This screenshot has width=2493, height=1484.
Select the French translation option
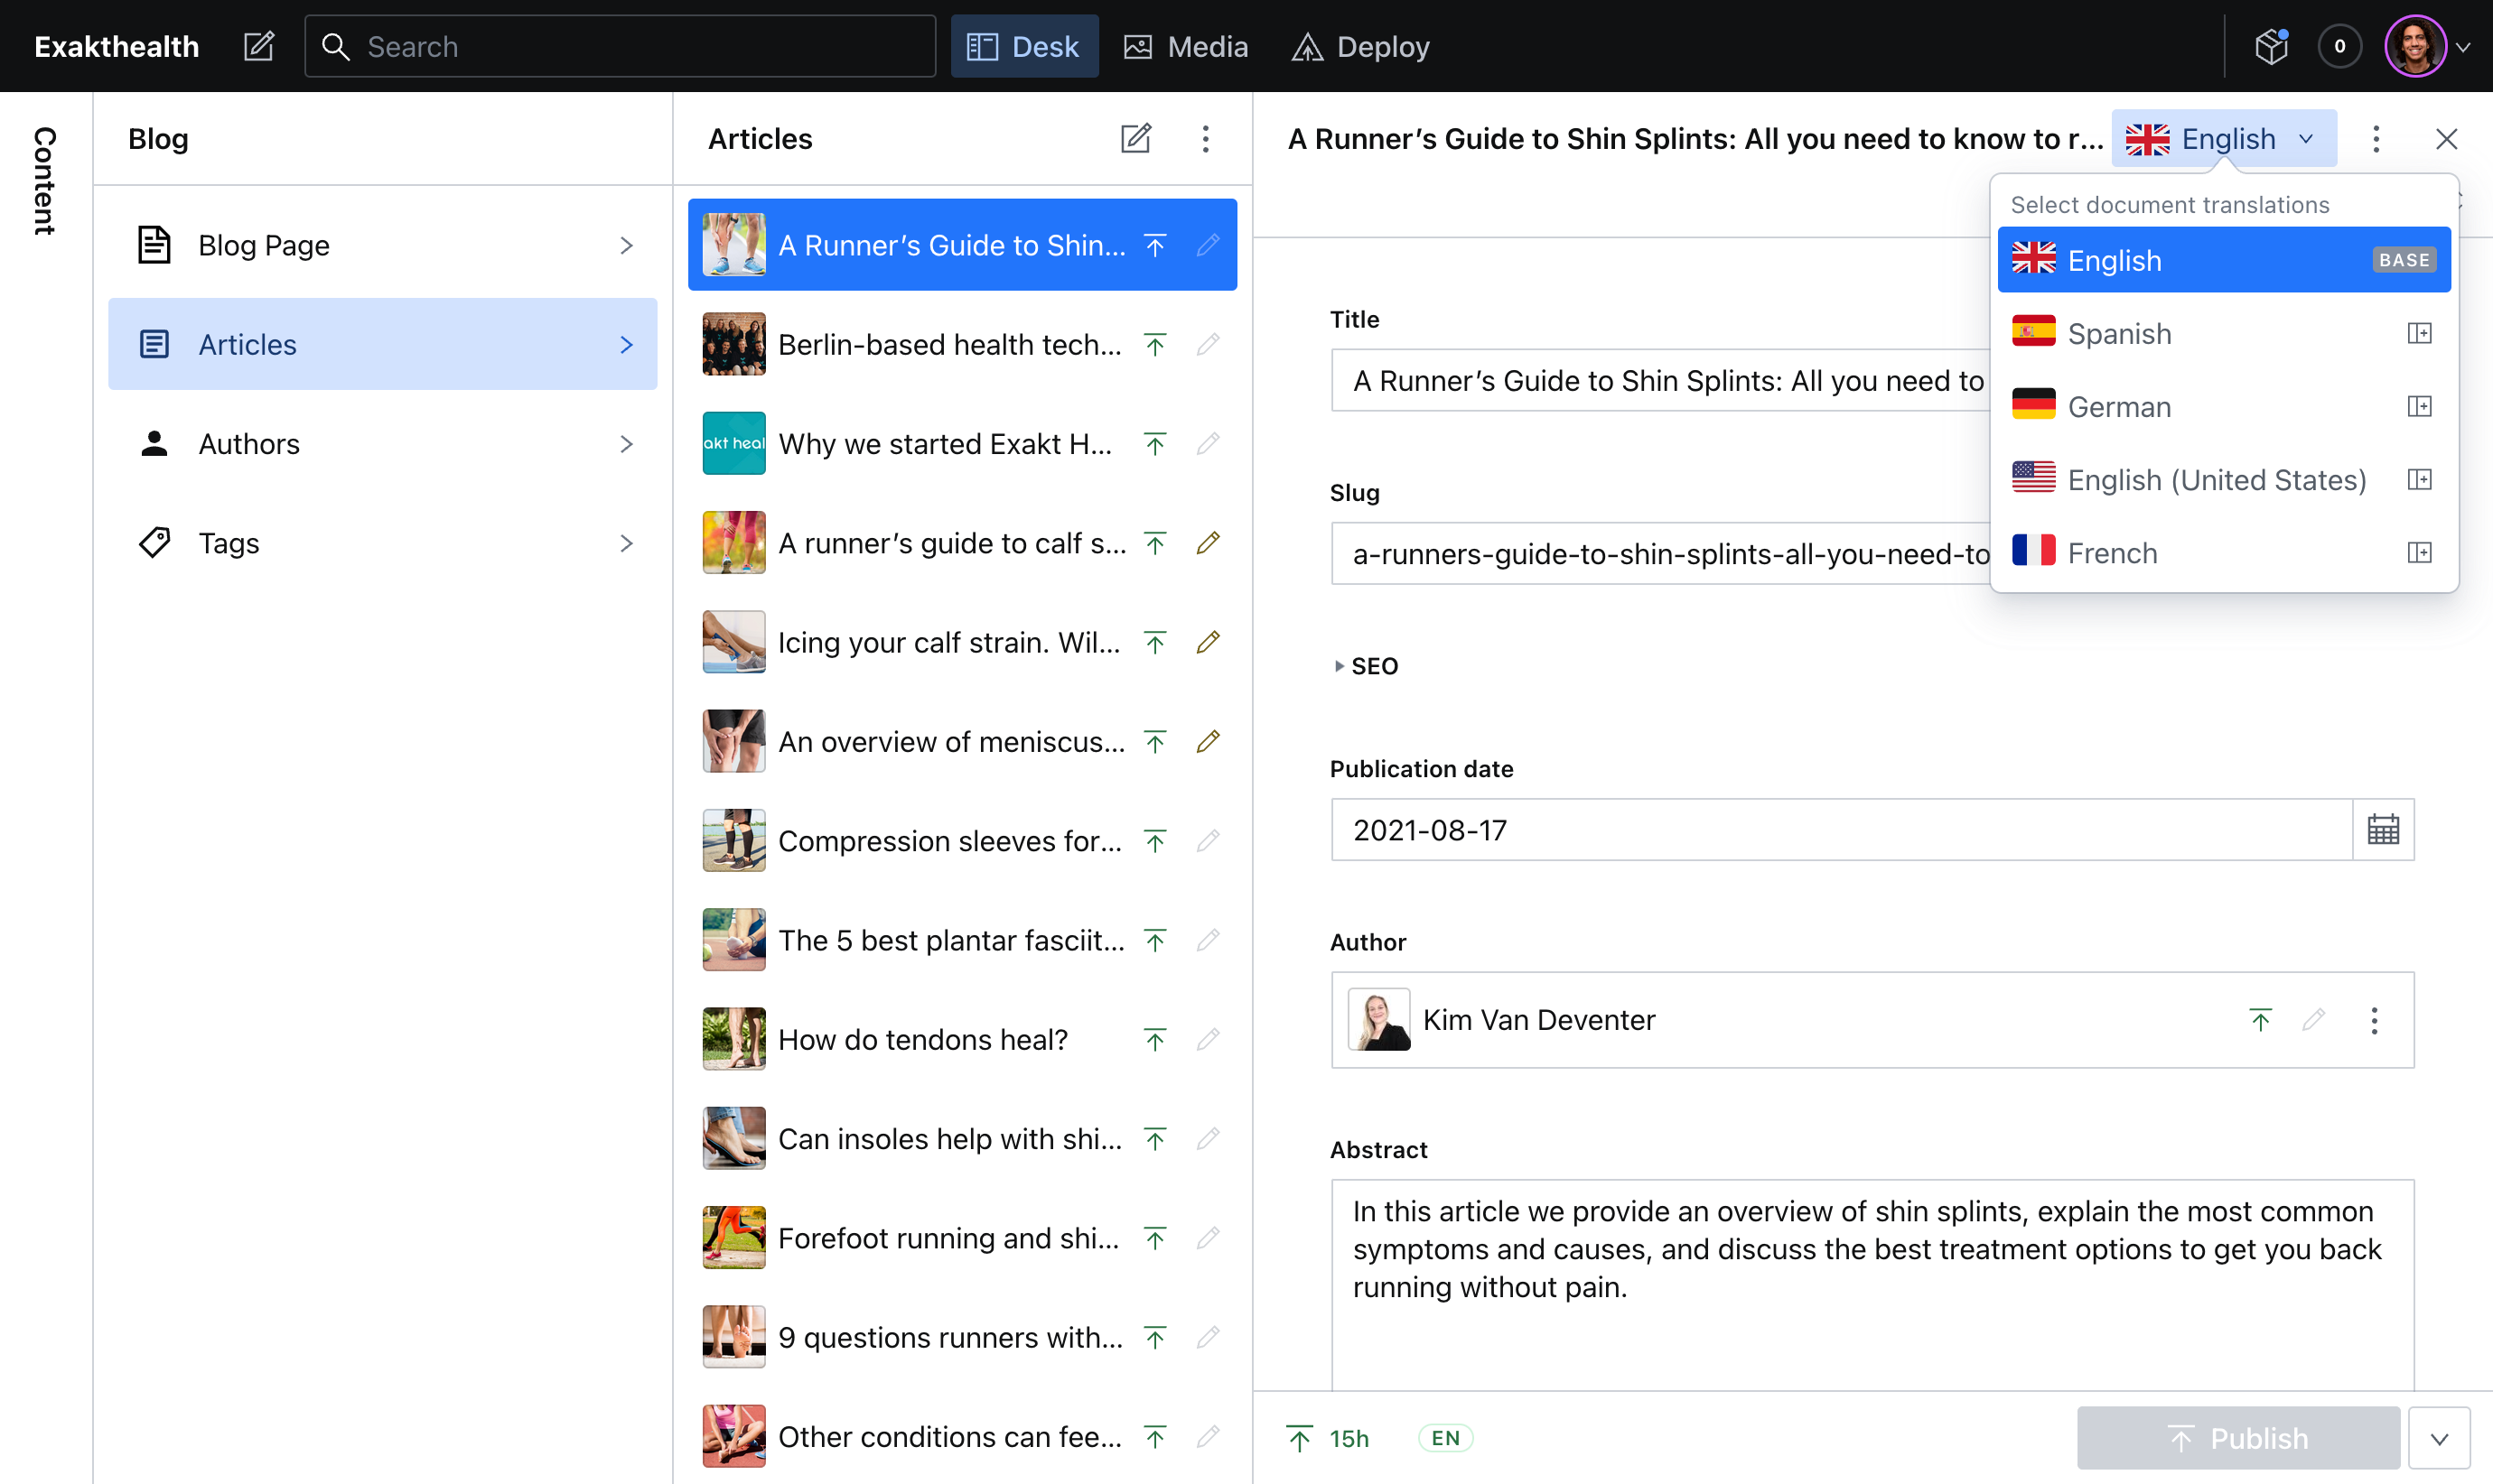(2111, 552)
